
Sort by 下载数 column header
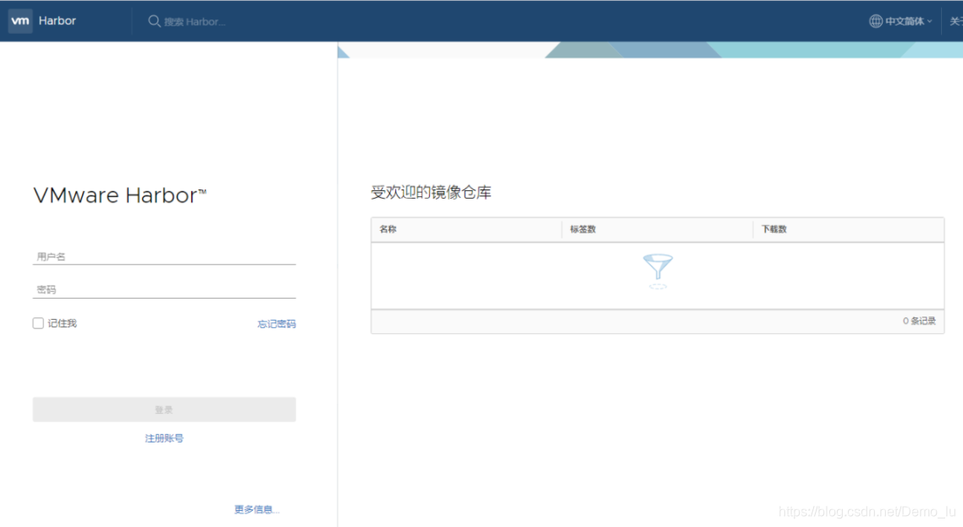pos(774,229)
